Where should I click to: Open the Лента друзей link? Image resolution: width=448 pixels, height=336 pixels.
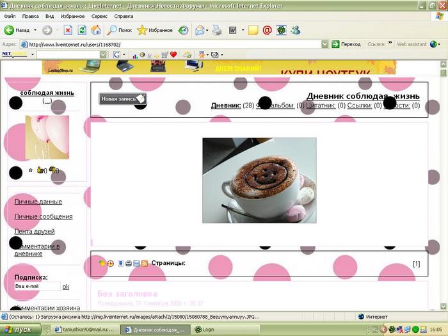coord(35,232)
